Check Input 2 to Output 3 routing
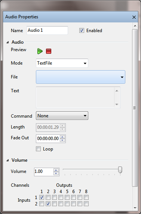Image resolution: width=141 pixels, height=214 pixels. tap(54, 204)
